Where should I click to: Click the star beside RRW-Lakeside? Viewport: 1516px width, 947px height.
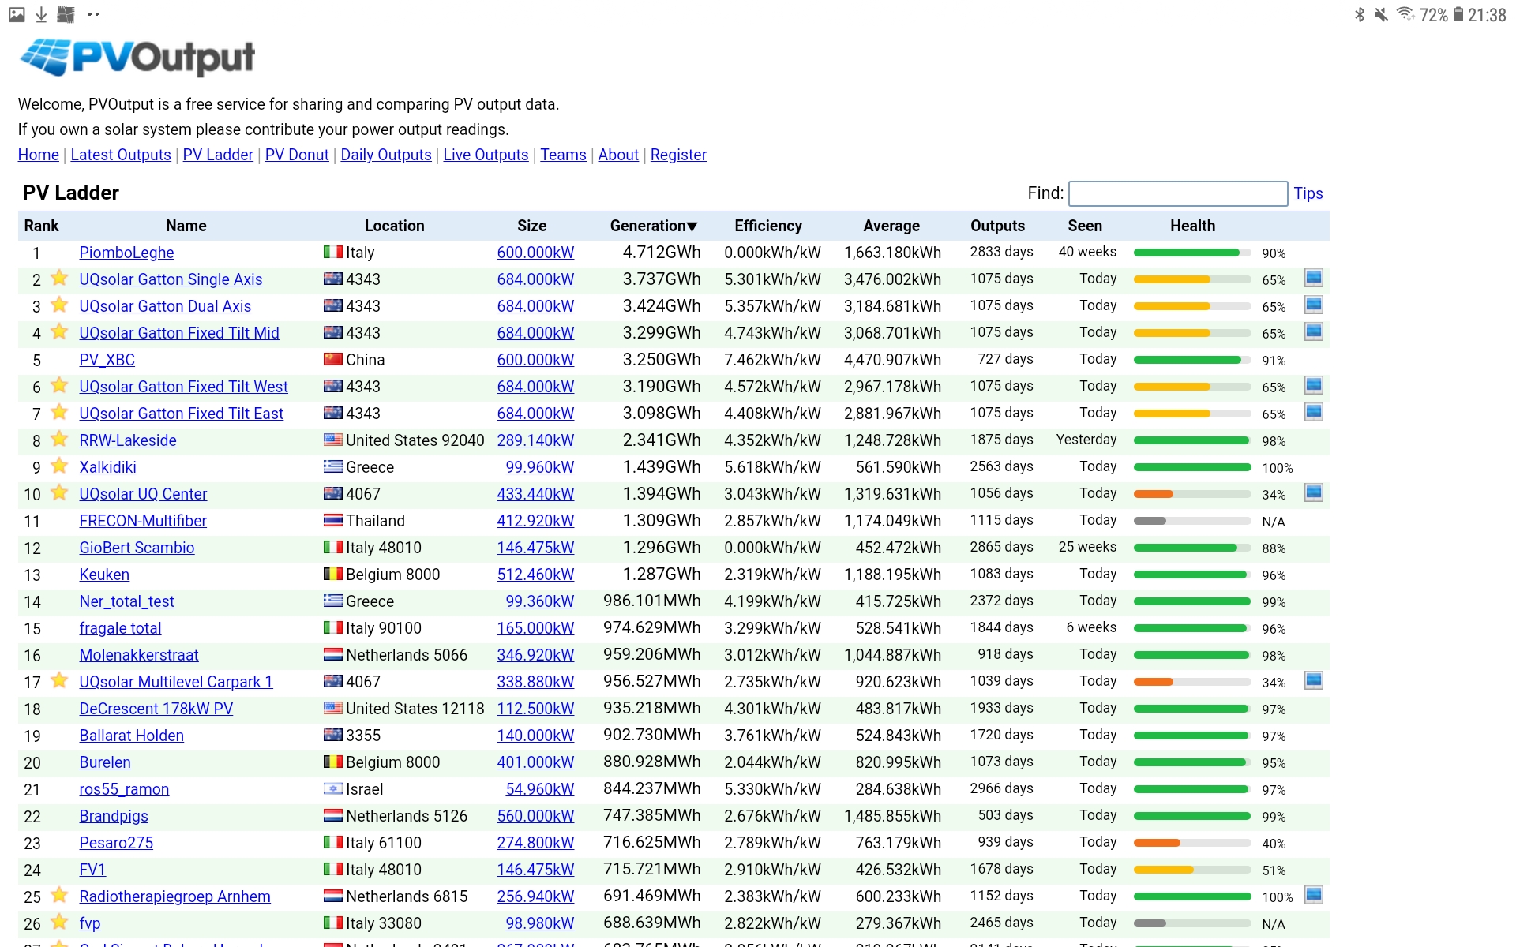coord(59,439)
